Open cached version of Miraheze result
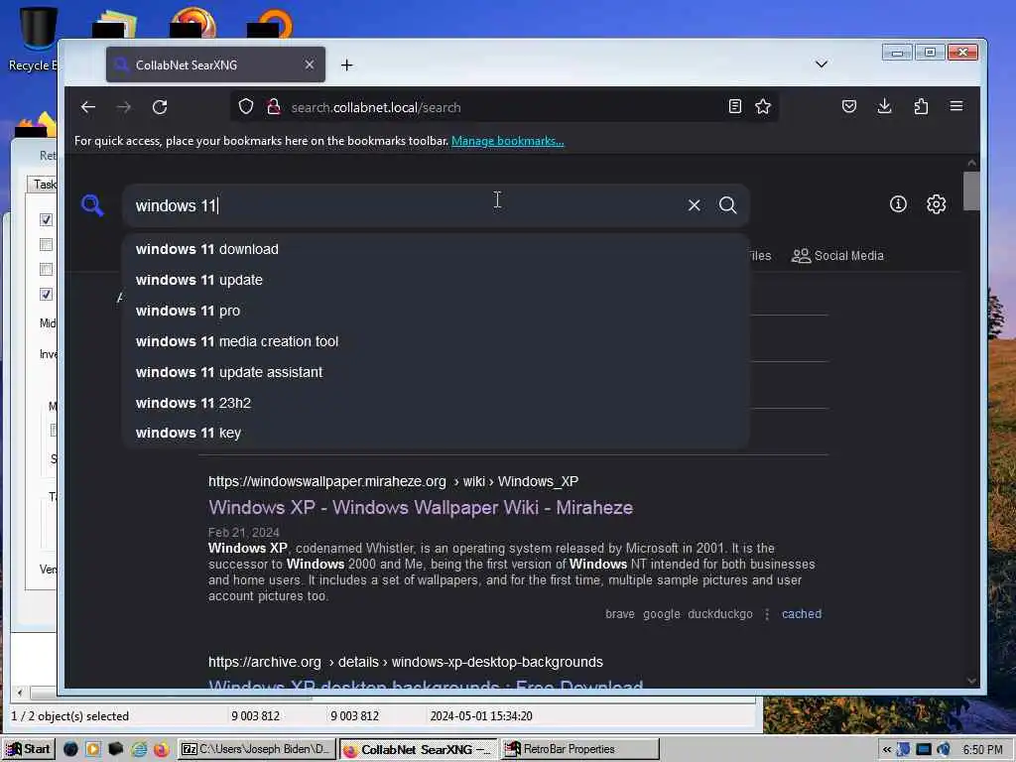 coord(801,613)
